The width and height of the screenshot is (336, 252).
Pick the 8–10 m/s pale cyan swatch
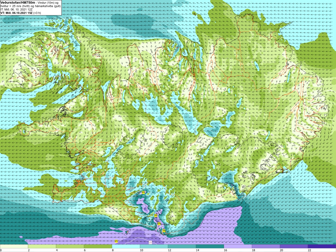(126, 246)
